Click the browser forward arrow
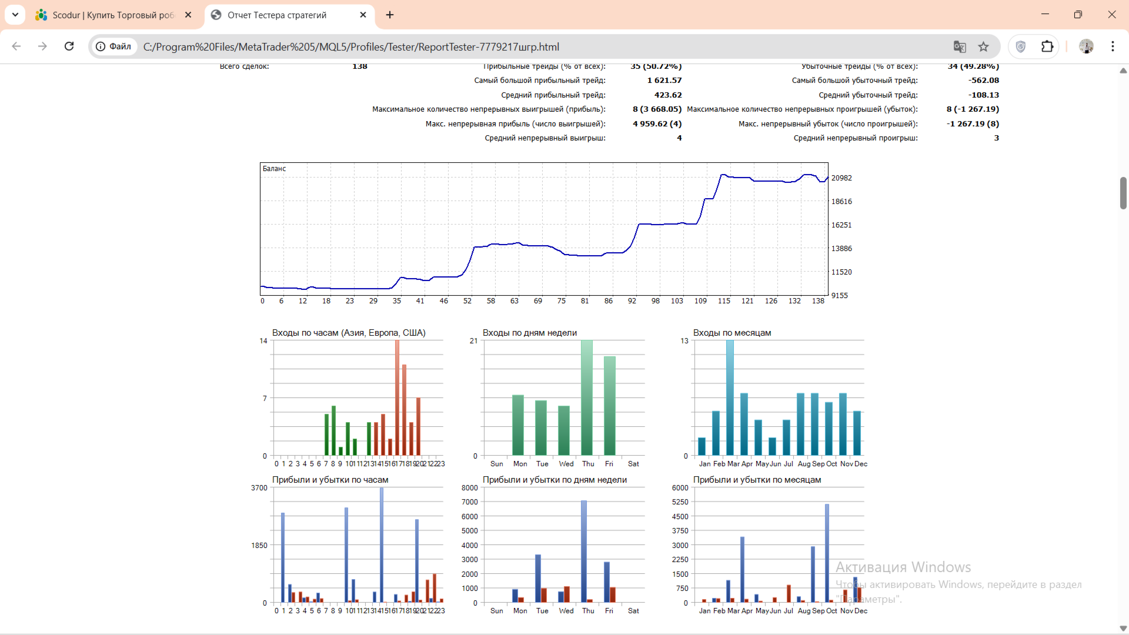Screen dimensions: 1129x635 (42, 46)
